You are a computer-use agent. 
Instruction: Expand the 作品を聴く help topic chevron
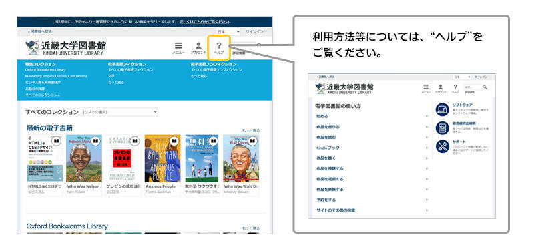click(x=427, y=158)
